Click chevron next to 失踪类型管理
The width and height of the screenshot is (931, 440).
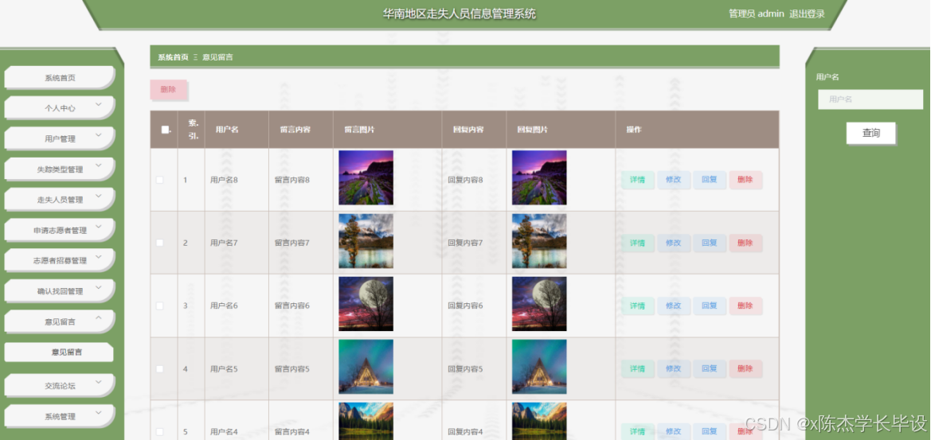(x=99, y=165)
